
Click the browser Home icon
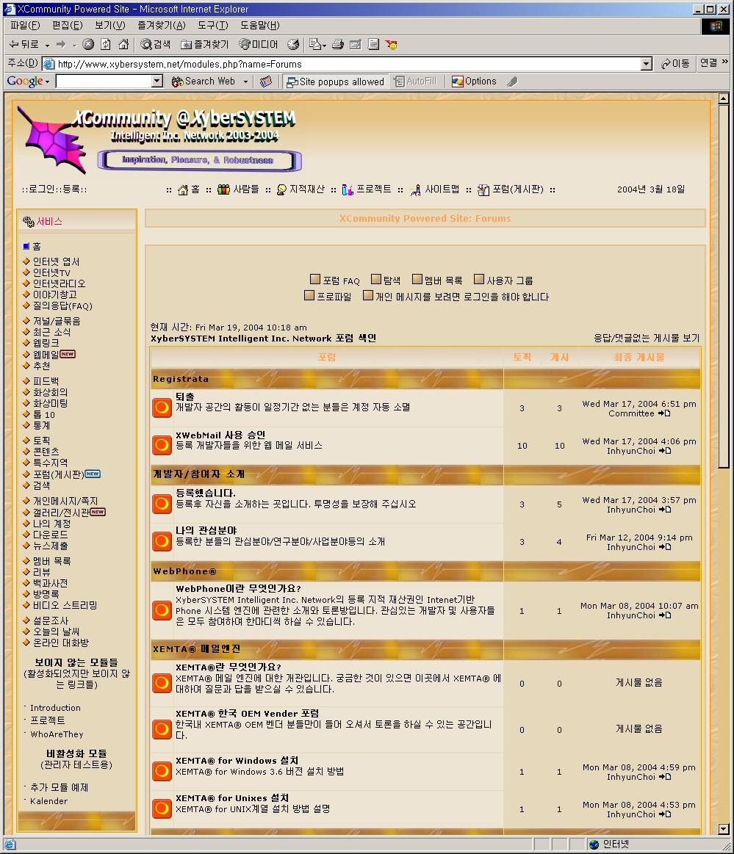123,45
